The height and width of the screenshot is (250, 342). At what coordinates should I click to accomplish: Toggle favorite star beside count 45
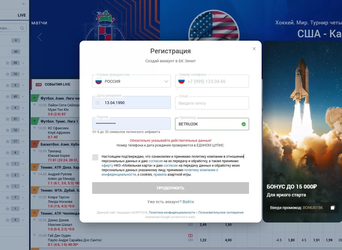tap(8, 97)
